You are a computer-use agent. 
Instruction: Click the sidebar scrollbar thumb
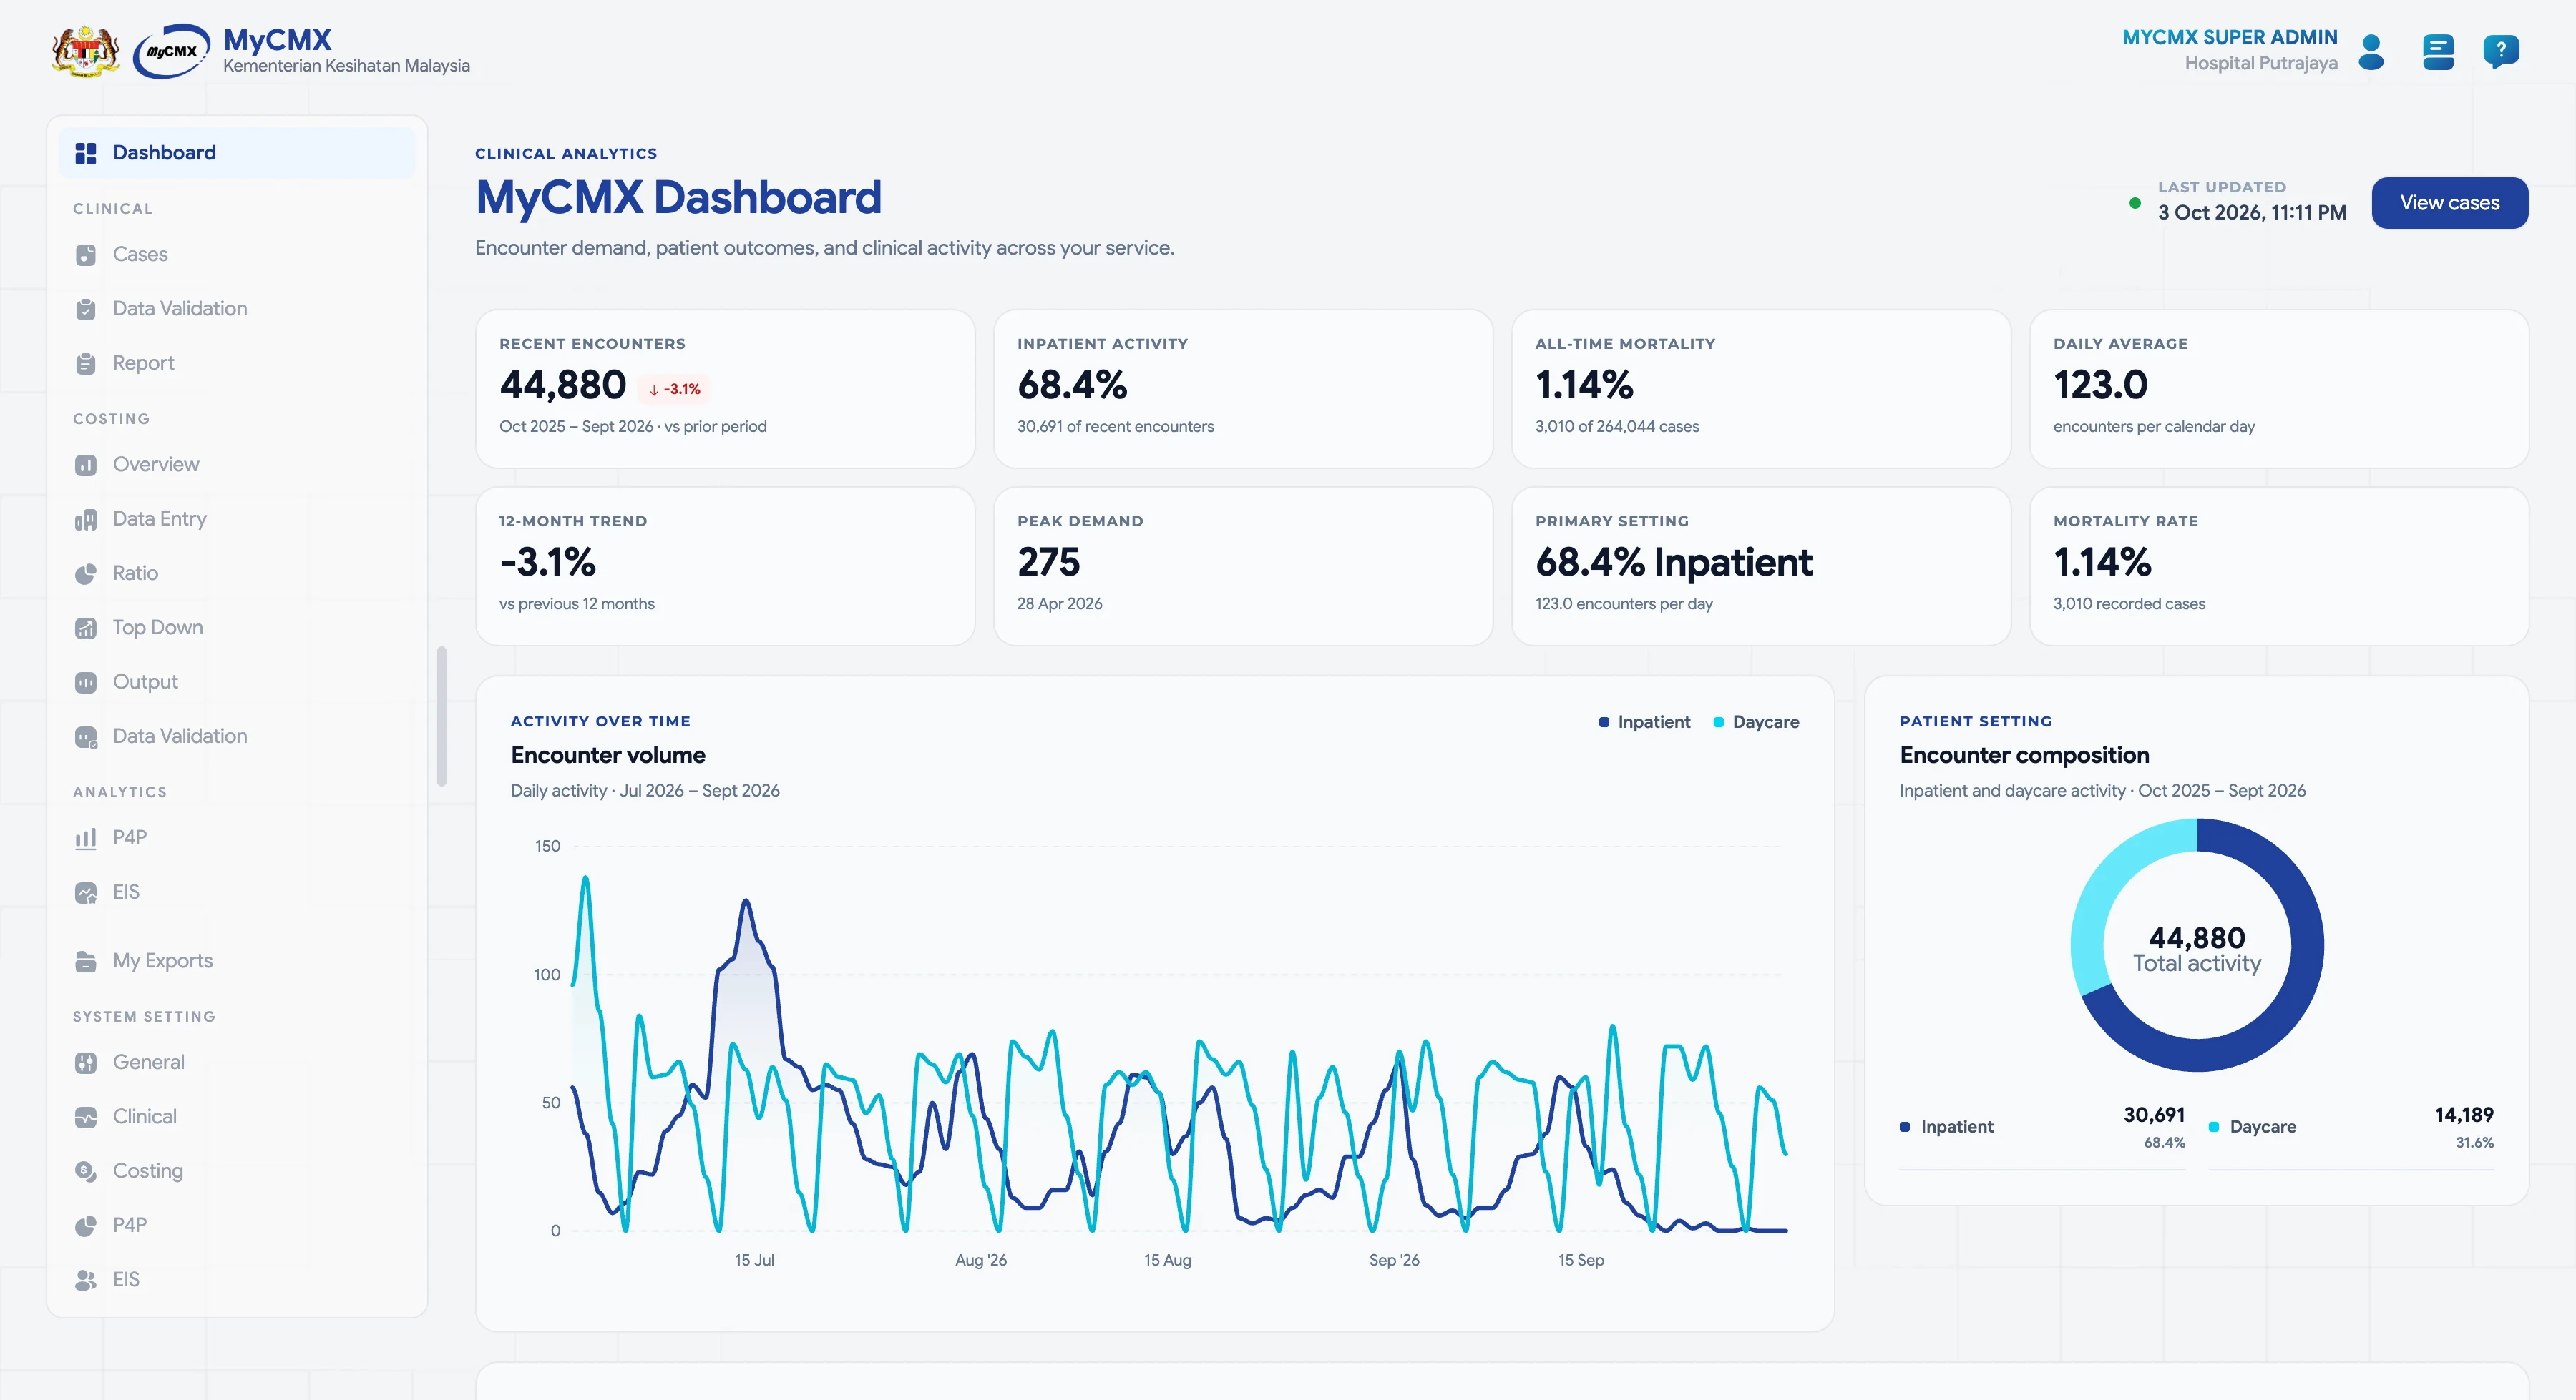(x=441, y=716)
